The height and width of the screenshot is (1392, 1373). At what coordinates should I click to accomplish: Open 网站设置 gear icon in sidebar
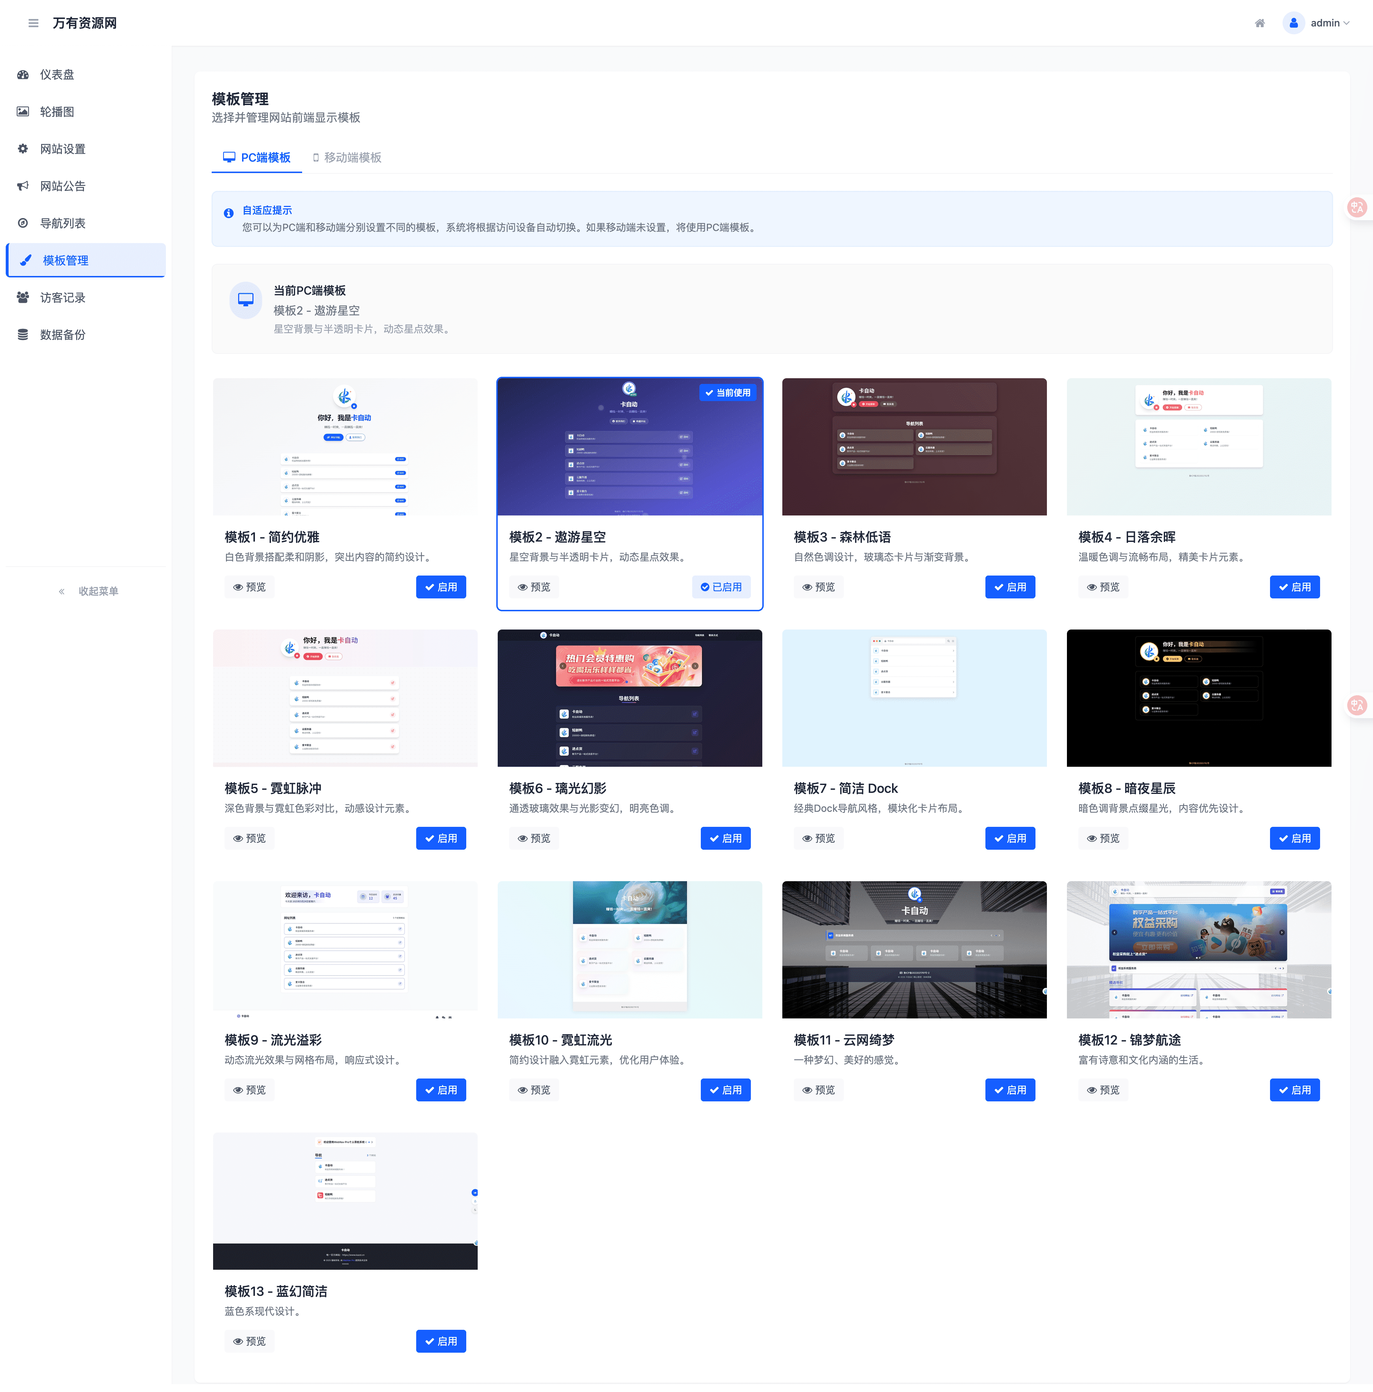tap(23, 148)
